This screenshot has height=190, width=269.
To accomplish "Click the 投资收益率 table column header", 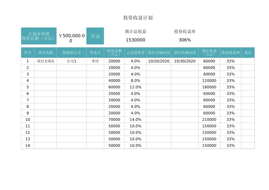I will [230, 53].
